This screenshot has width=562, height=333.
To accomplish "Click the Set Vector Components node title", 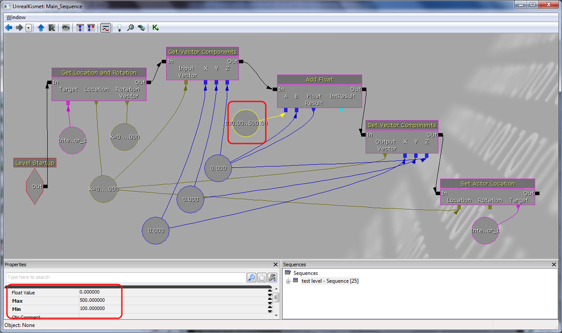I will [402, 125].
